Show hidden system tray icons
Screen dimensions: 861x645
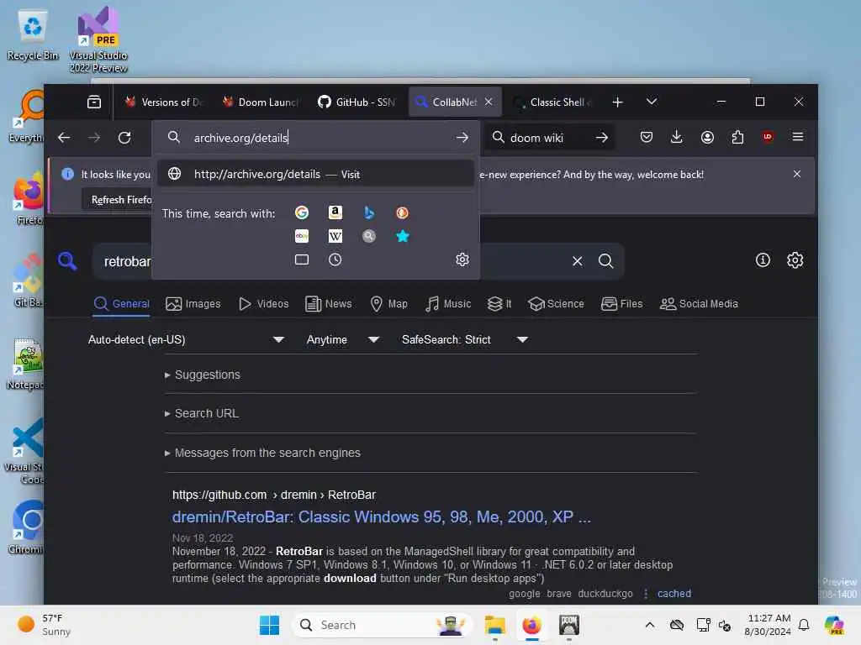[x=650, y=625]
